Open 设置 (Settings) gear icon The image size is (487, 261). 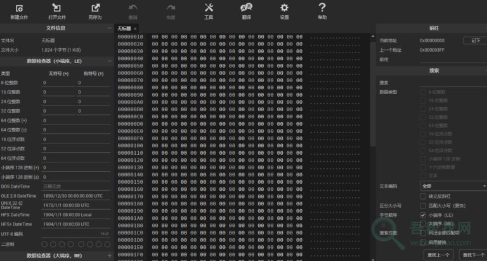click(x=284, y=8)
